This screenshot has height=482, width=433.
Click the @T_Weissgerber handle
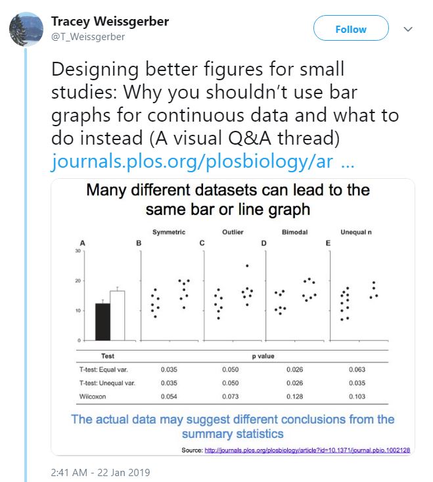88,37
